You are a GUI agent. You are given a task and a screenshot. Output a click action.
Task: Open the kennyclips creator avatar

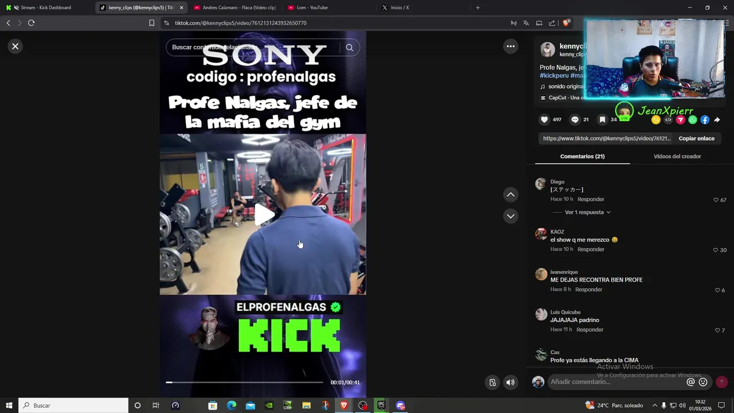[x=548, y=50]
